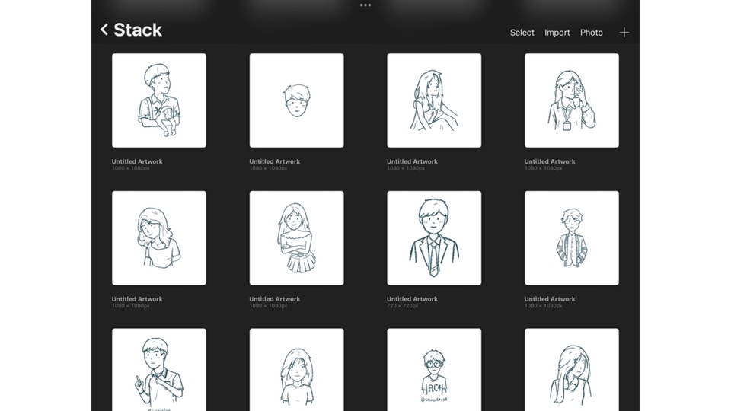This screenshot has height=411, width=731.
Task: Open the boy with glasses artwork
Action: coord(434,369)
